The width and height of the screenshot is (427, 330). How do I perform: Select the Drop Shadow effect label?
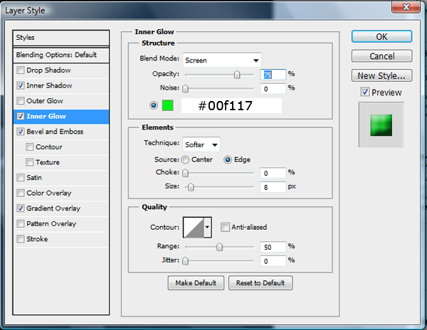(48, 70)
